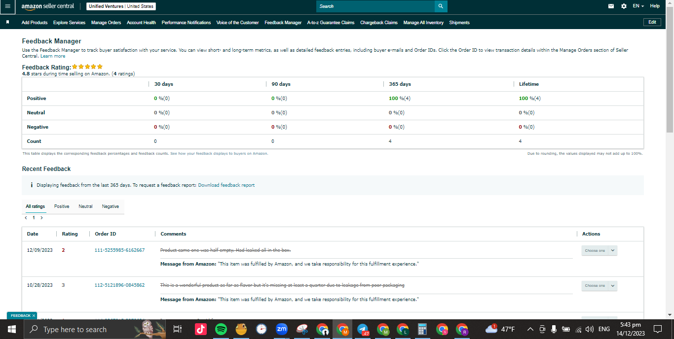Focus the Seller Central search field
This screenshot has width=674, height=339.
(x=375, y=6)
